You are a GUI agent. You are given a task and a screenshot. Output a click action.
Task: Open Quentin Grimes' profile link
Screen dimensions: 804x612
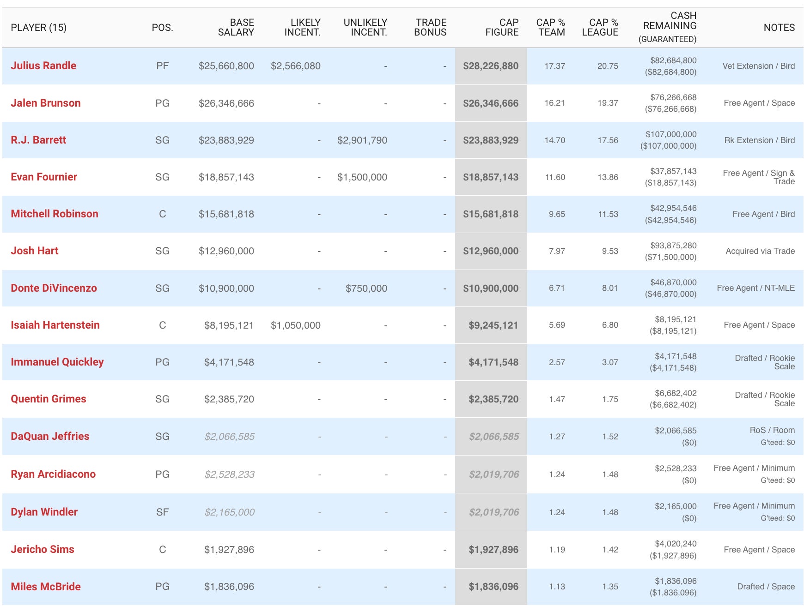(x=48, y=399)
